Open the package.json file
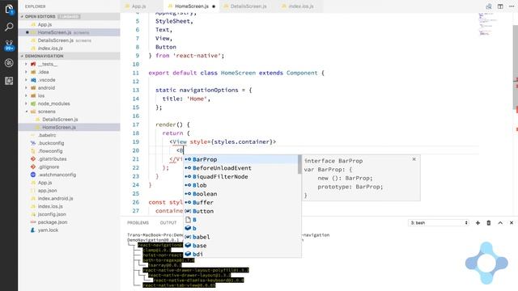 (69, 222)
